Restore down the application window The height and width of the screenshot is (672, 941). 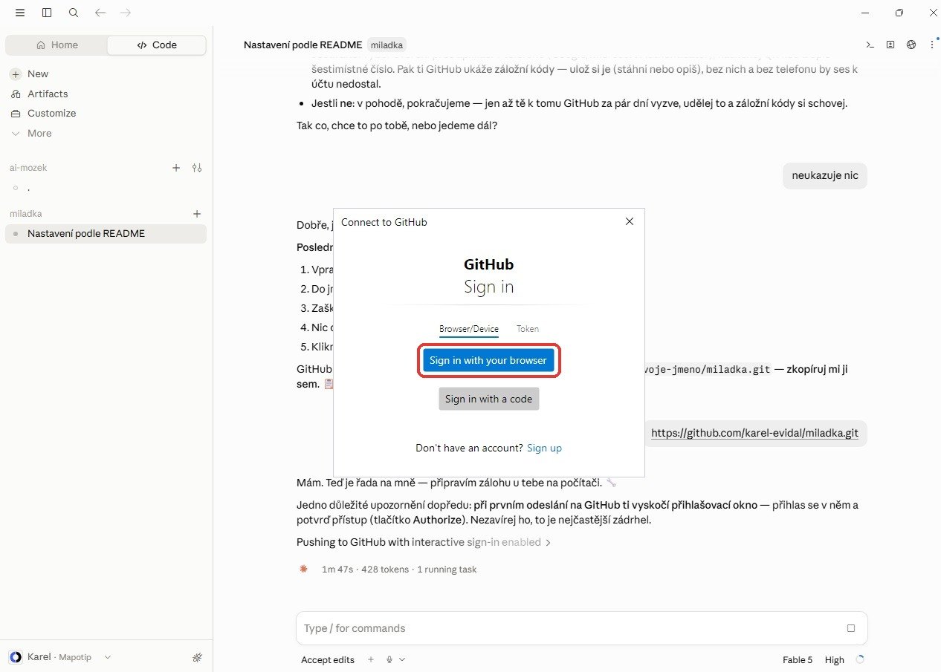(899, 13)
